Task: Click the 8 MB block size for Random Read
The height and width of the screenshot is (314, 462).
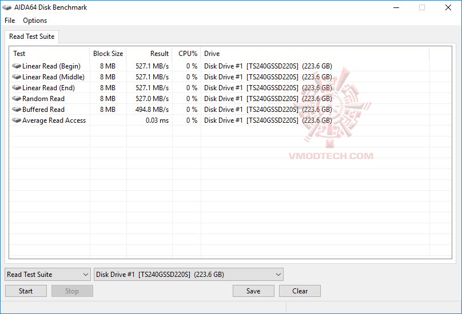Action: point(107,99)
